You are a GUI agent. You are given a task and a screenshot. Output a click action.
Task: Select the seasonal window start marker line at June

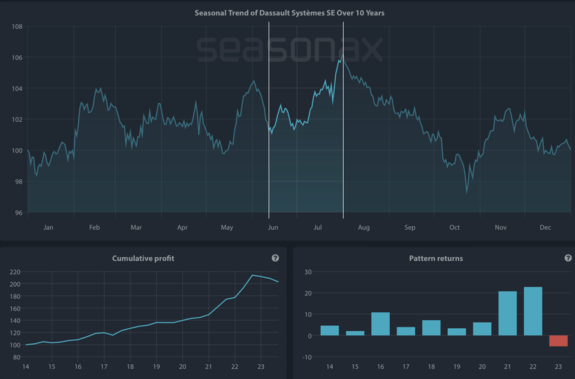point(269,120)
